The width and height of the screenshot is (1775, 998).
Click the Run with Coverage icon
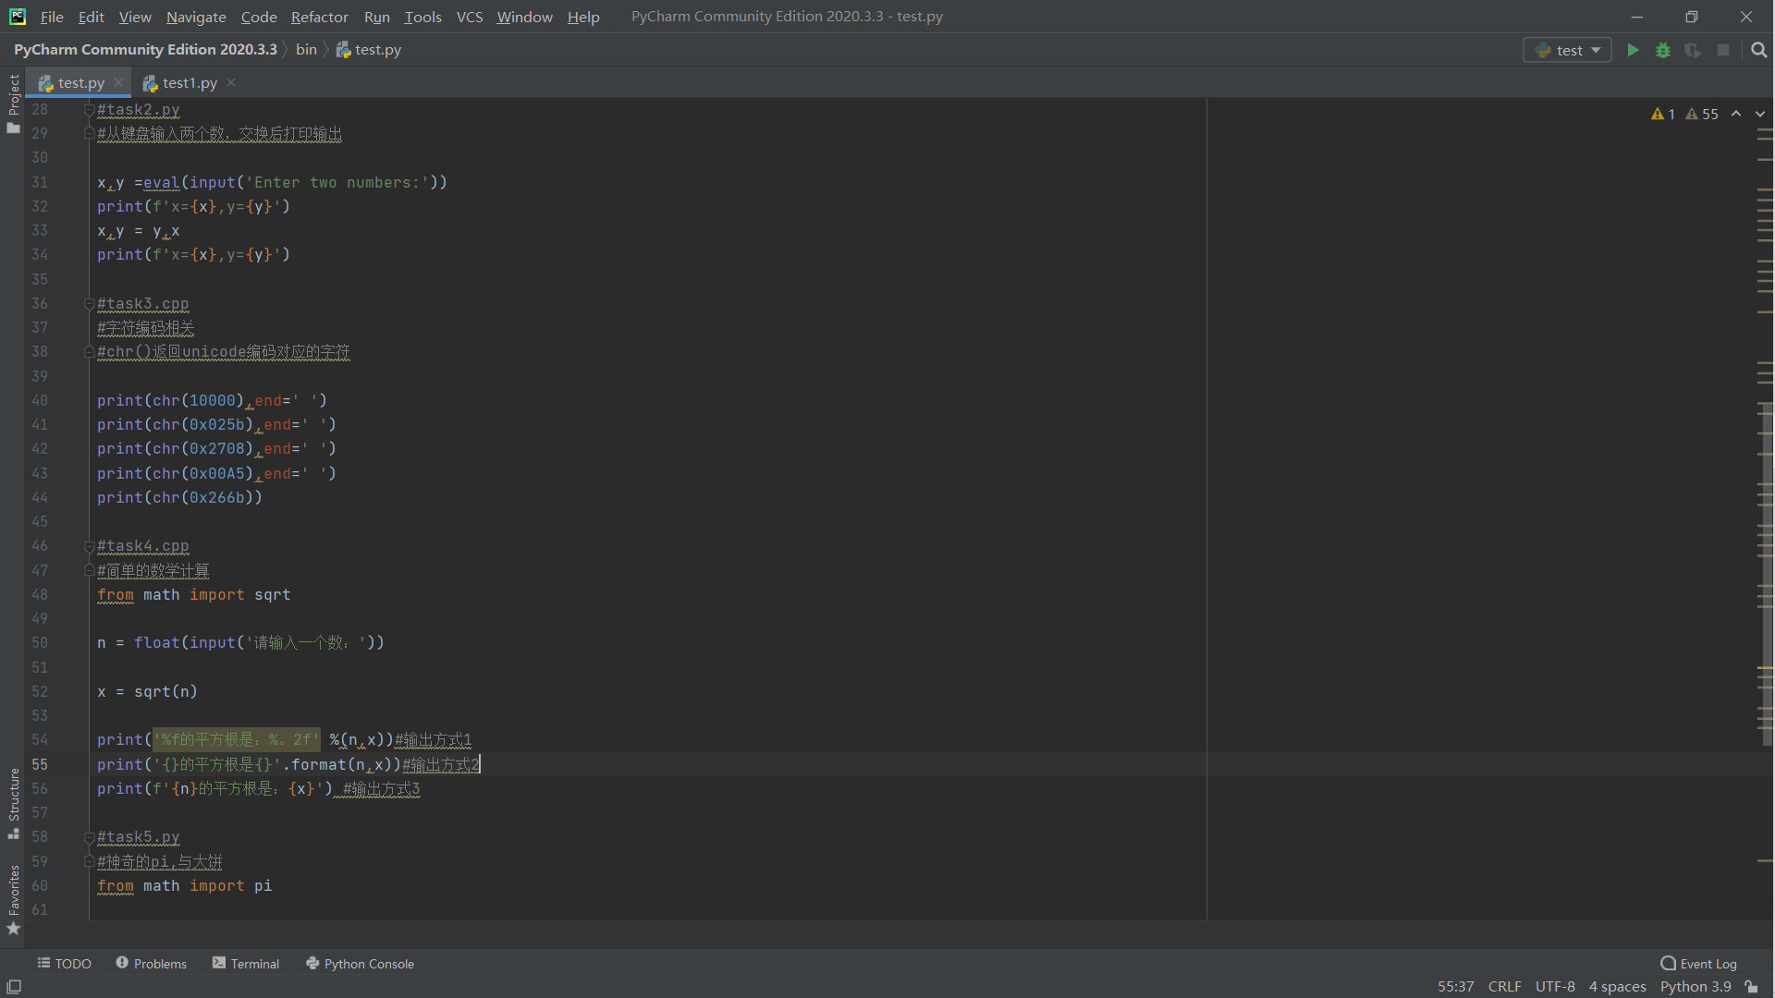pyautogui.click(x=1693, y=50)
